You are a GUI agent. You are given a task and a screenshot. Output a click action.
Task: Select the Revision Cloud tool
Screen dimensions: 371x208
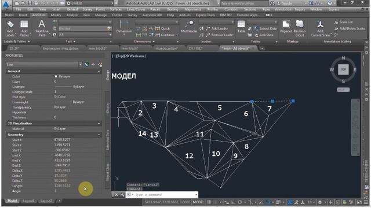(x=300, y=28)
